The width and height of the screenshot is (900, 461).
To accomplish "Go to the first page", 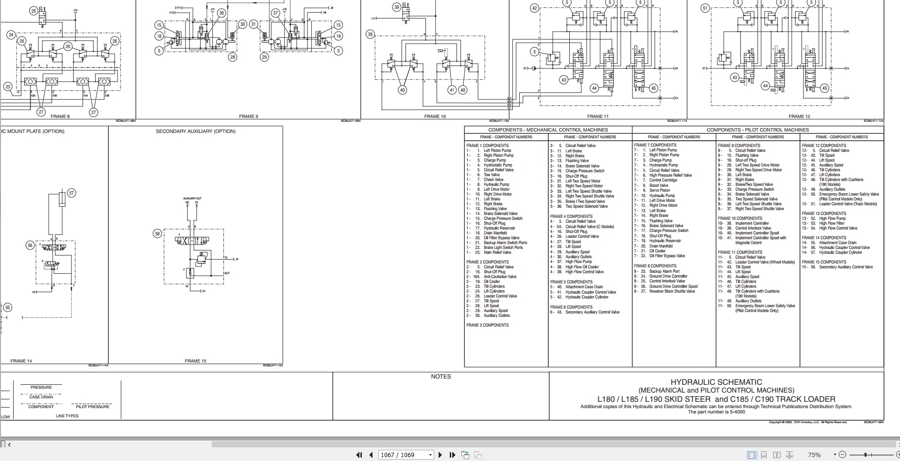I will (x=359, y=455).
